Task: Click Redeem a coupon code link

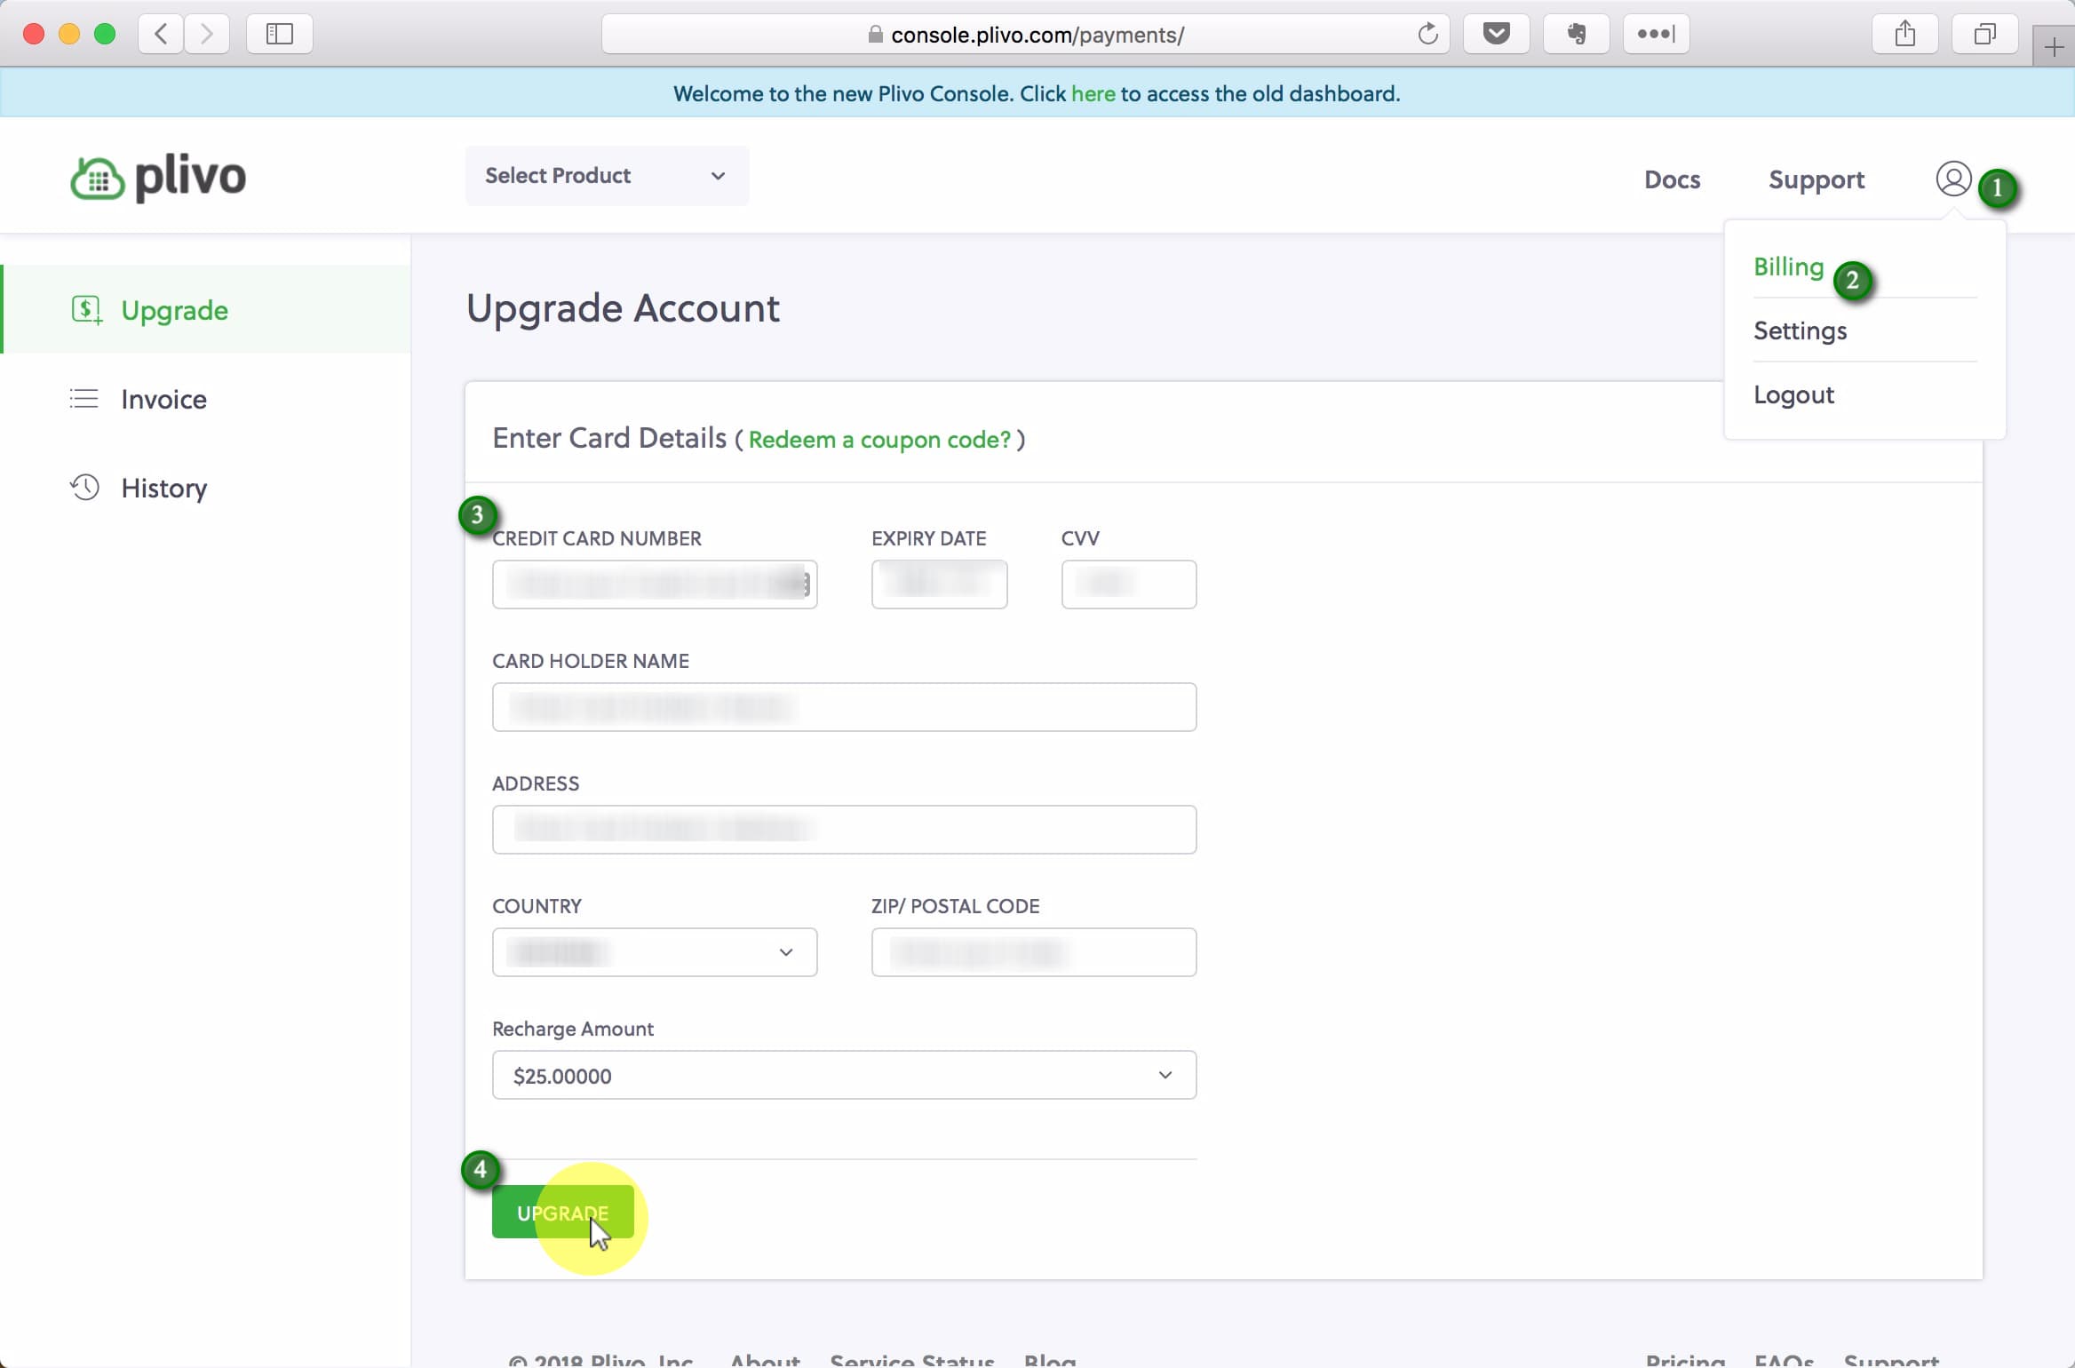Action: [878, 440]
